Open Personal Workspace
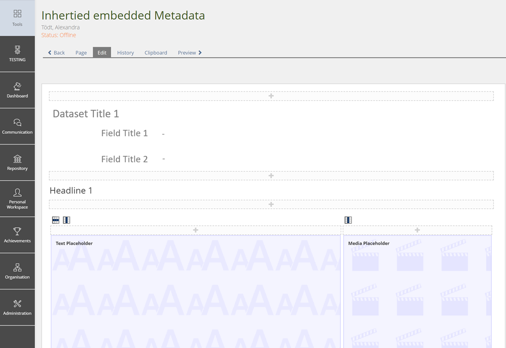Image resolution: width=506 pixels, height=348 pixels. [17, 199]
